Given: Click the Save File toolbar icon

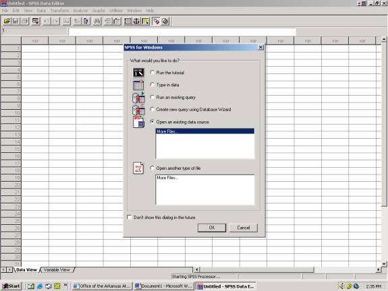Looking at the screenshot, I should tap(16, 22).
